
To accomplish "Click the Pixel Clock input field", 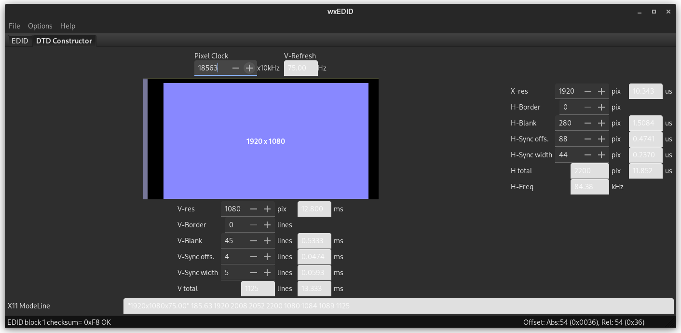I will [211, 68].
